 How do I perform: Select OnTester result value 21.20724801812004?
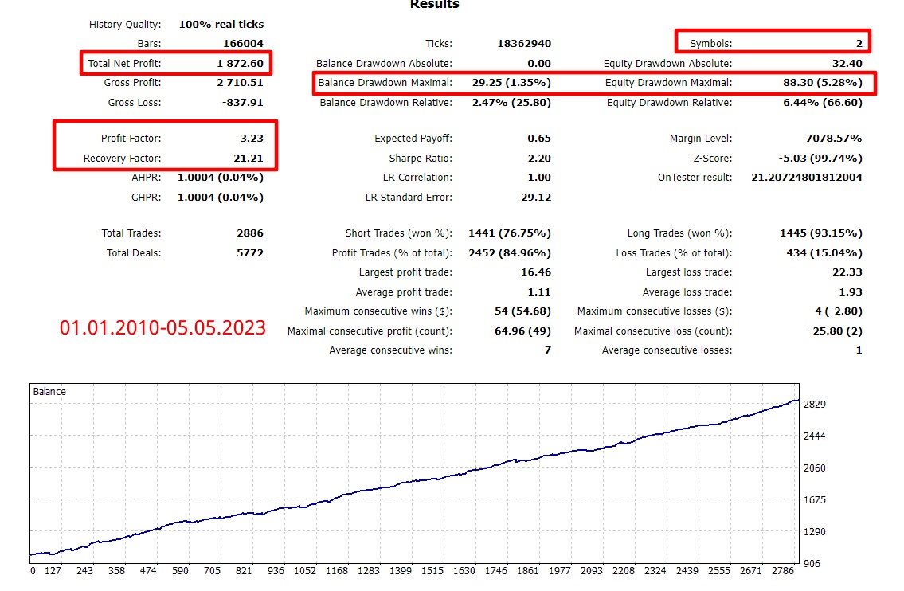point(807,177)
